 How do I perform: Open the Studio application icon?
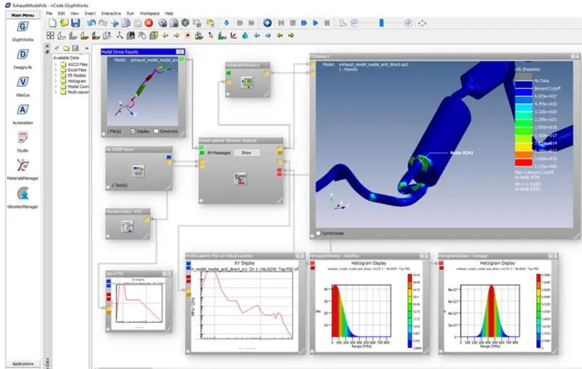(23, 138)
